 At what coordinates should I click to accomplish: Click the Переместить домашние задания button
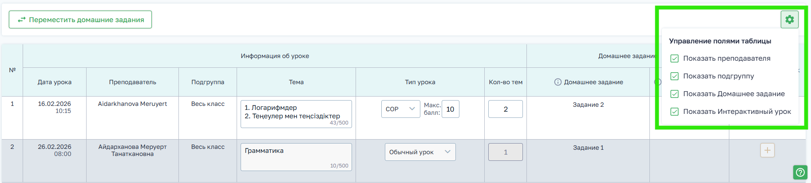tap(80, 20)
